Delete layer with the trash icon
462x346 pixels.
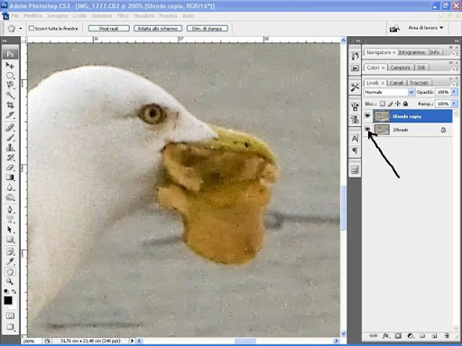pyautogui.click(x=447, y=336)
